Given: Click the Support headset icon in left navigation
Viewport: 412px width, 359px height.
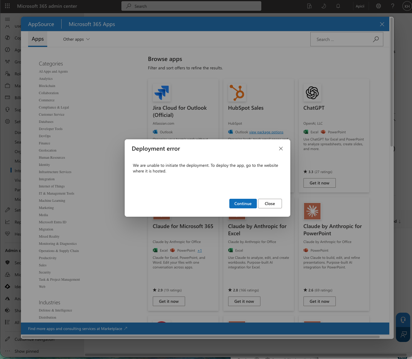Looking at the screenshot, I should [x=7, y=110].
